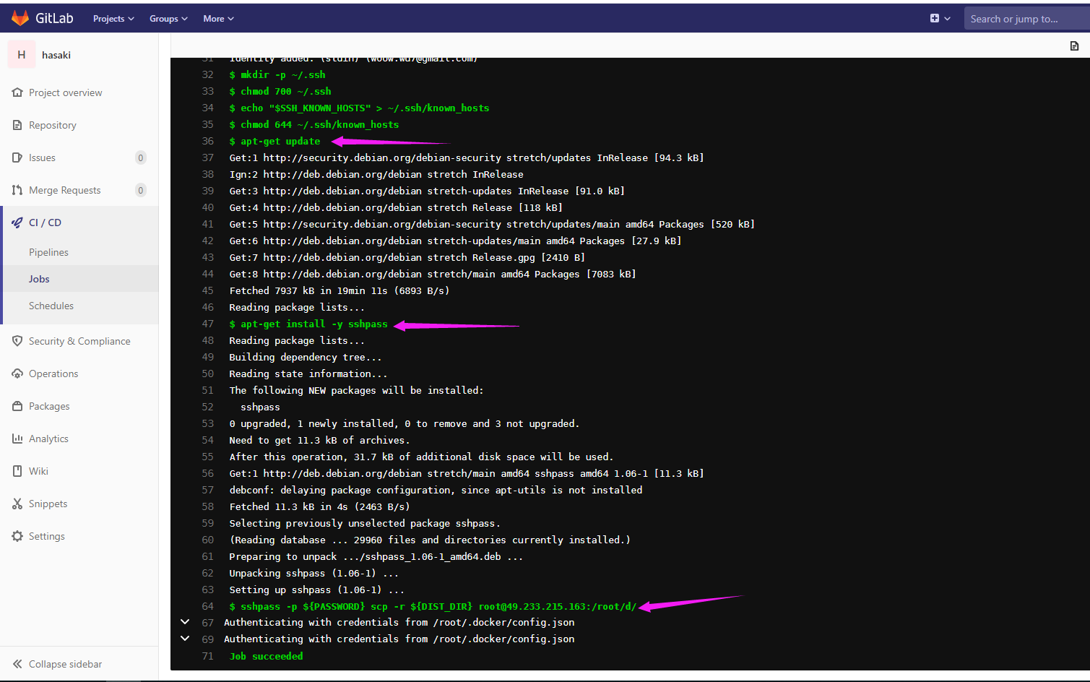Click 'chmod 700 ~/.ssh' log line
This screenshot has height=682, width=1090.
click(x=280, y=91)
